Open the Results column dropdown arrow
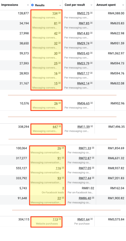The width and height of the screenshot is (126, 241). click(x=60, y=5)
